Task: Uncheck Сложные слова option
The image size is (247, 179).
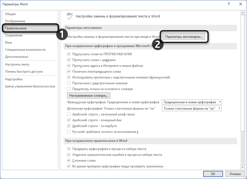Action: (x=68, y=160)
